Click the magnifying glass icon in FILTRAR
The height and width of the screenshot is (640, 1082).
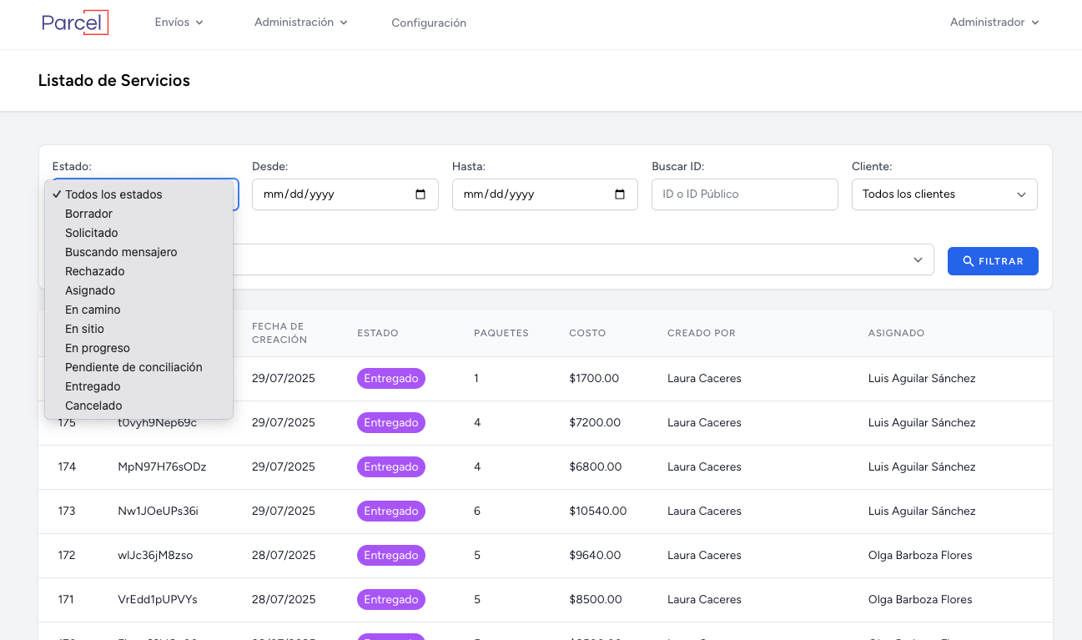pyautogui.click(x=969, y=260)
